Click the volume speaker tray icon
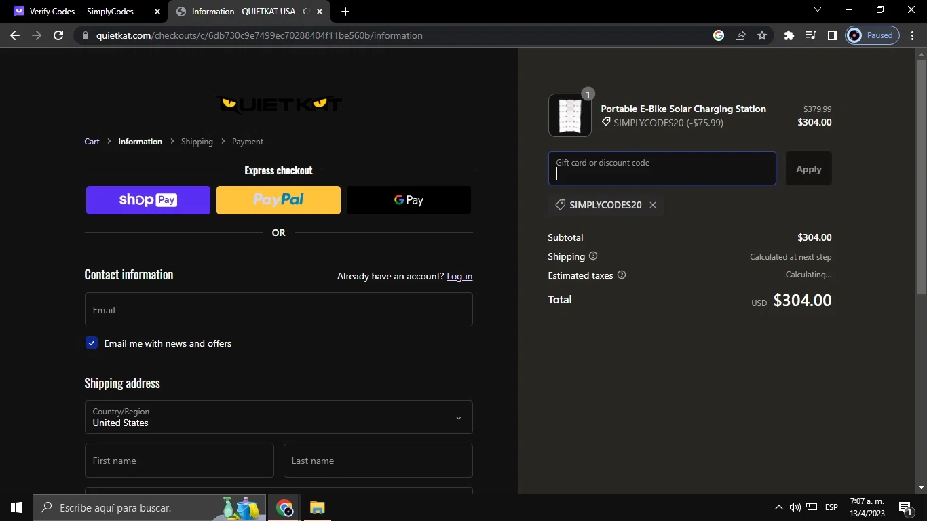This screenshot has width=927, height=521. (x=795, y=507)
